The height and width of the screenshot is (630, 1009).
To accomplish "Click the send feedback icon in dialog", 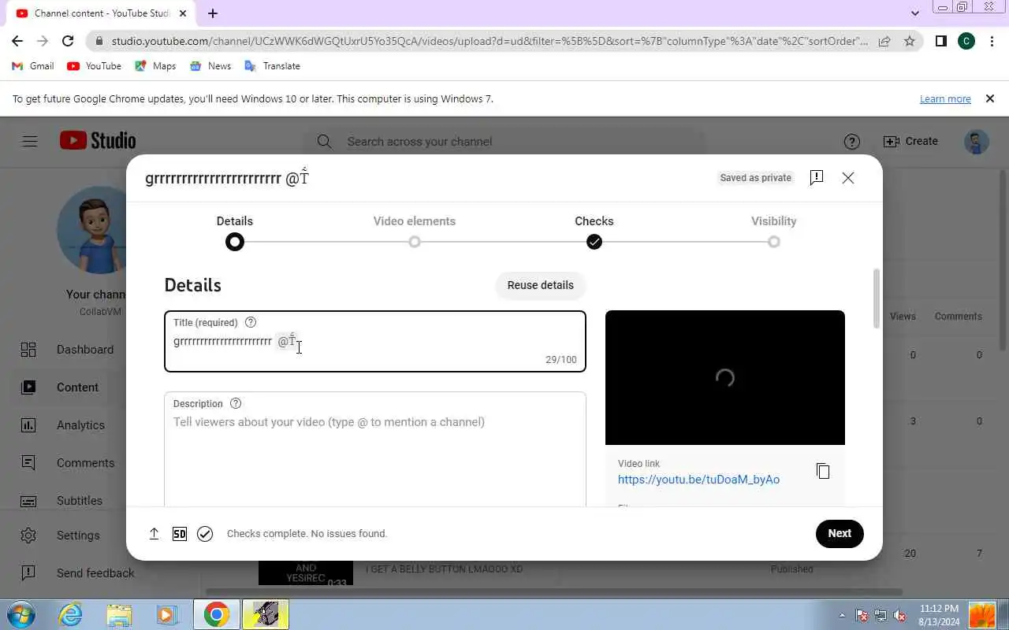I will 817,177.
